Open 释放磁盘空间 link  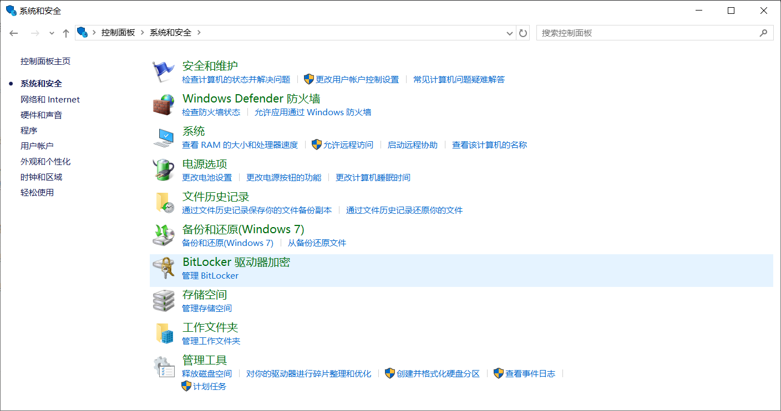point(207,373)
